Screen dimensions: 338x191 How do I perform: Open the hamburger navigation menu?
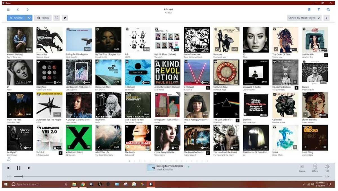coord(8,10)
